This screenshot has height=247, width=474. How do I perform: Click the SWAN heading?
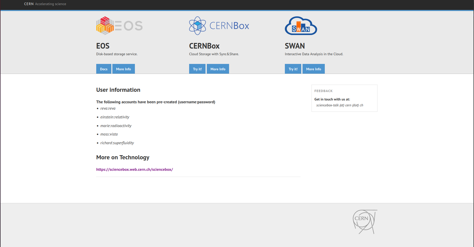pos(295,46)
